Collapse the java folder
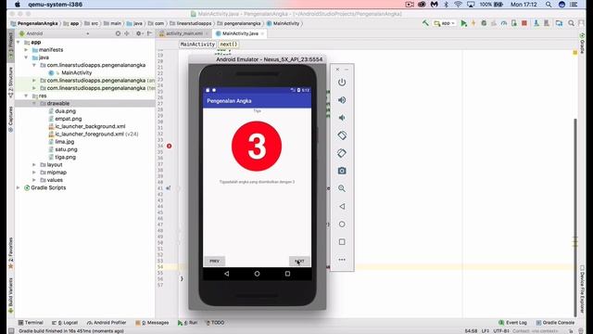This screenshot has height=334, width=593. [26, 58]
